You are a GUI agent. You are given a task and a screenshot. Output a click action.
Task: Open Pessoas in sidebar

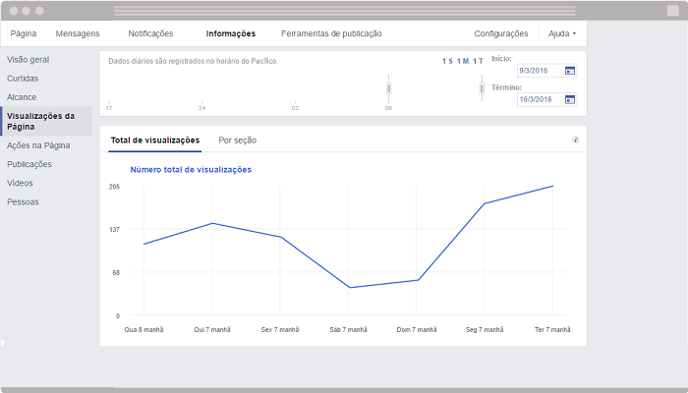23,202
